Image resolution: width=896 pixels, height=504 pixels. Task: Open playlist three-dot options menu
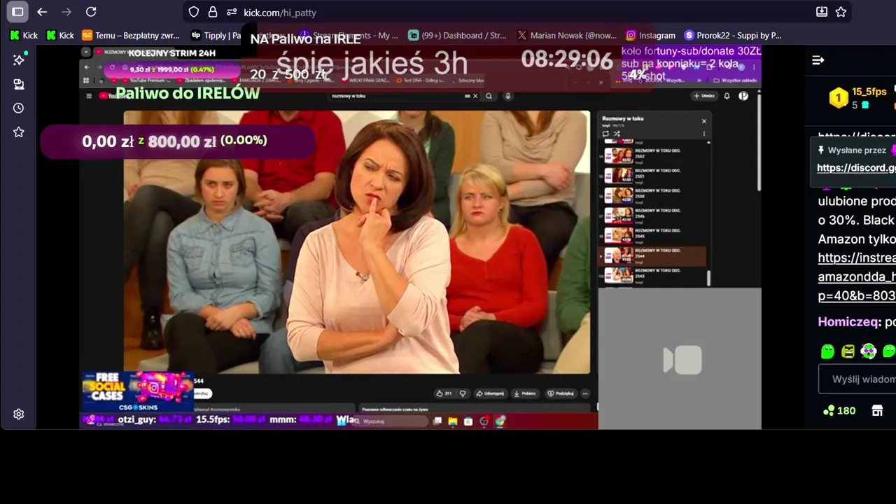[703, 134]
